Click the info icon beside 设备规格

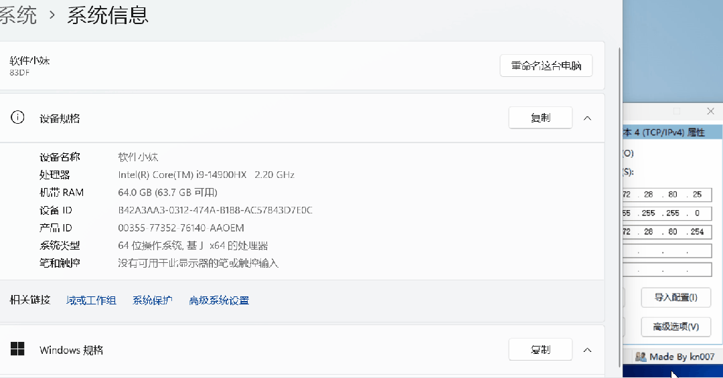(x=17, y=118)
